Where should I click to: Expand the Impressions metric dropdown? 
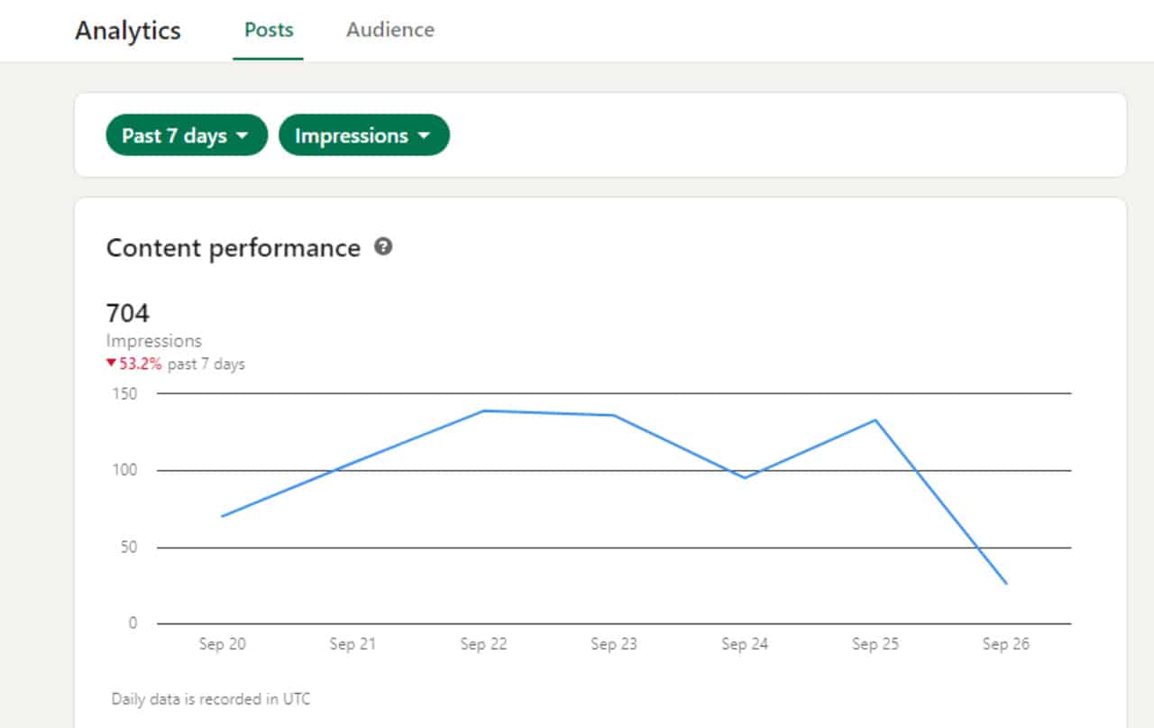click(x=363, y=135)
